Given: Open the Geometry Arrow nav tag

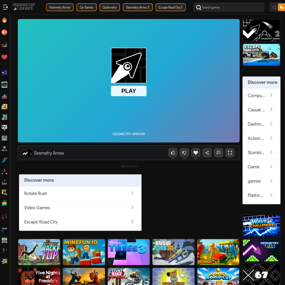Looking at the screenshot, I should pos(60,7).
